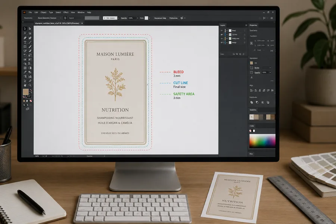Select the Hand tool
This screenshot has width=336, height=224.
[x=25, y=85]
